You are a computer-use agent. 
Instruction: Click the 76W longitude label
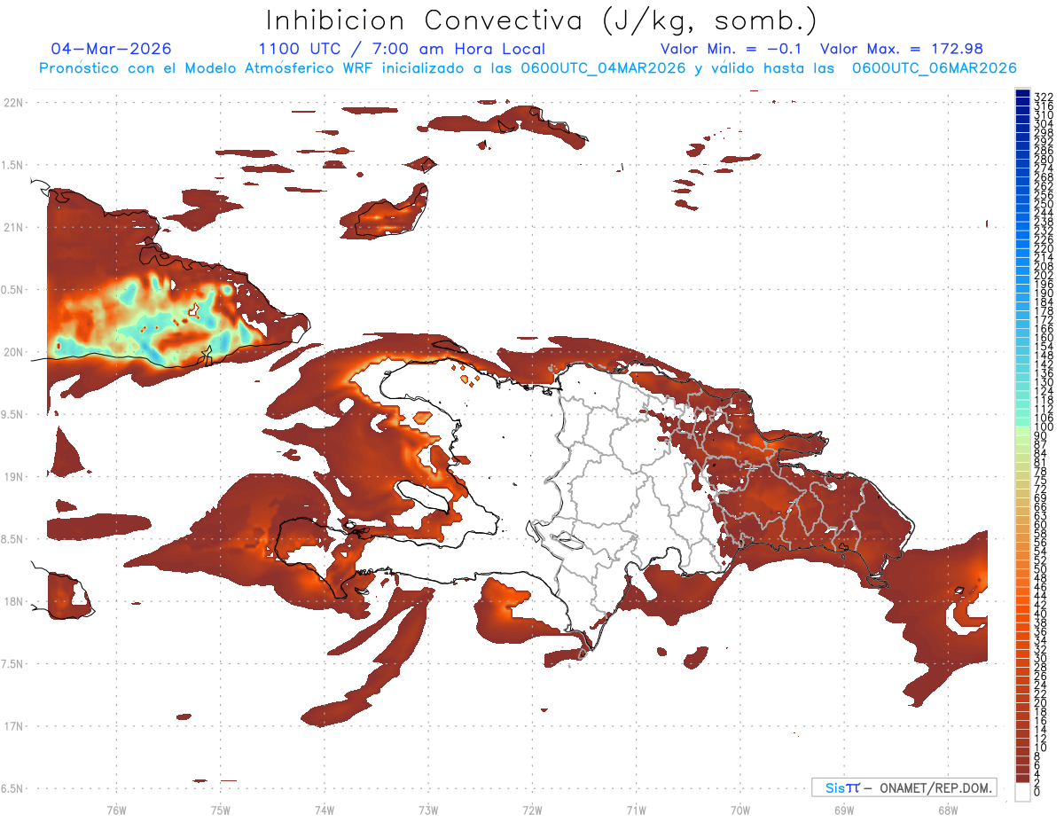[x=116, y=810]
